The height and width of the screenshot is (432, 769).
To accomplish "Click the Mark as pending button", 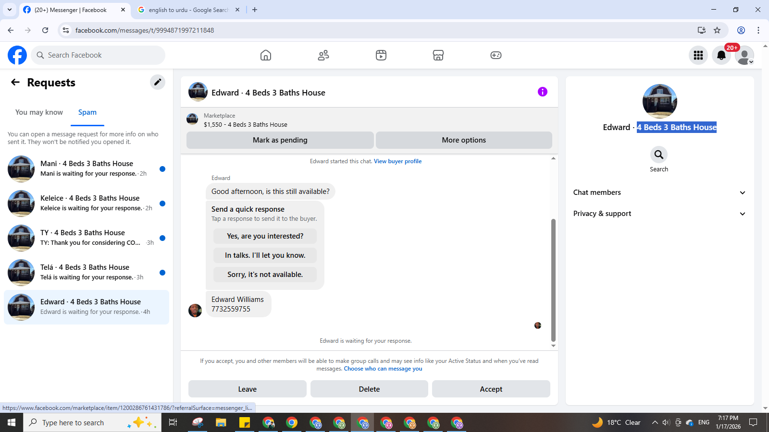I will coord(280,140).
